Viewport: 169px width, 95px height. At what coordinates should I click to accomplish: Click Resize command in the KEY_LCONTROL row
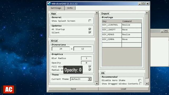132,25
